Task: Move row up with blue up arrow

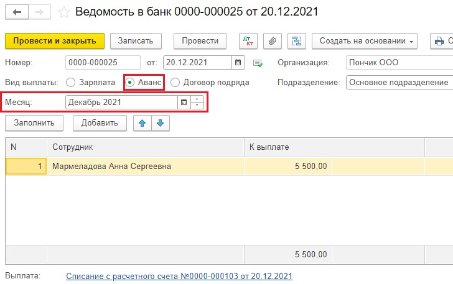Action: (x=142, y=123)
